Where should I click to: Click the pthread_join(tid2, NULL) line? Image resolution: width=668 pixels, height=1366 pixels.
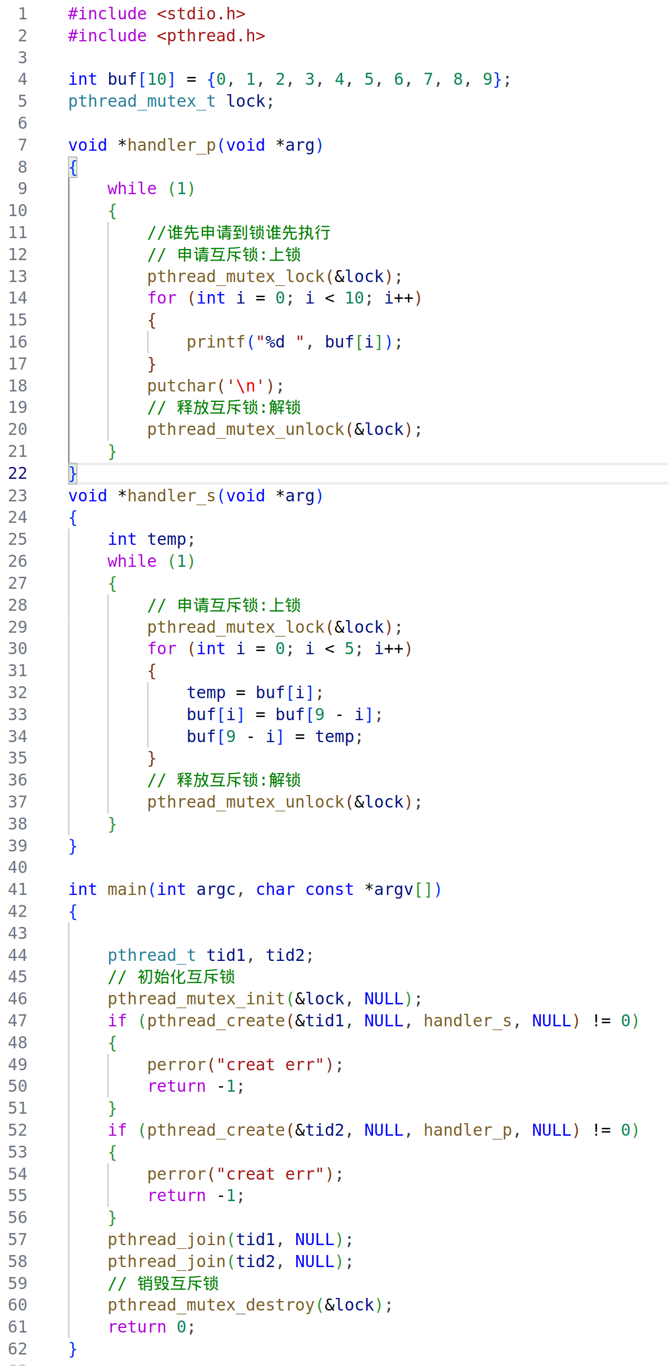pos(231,1261)
